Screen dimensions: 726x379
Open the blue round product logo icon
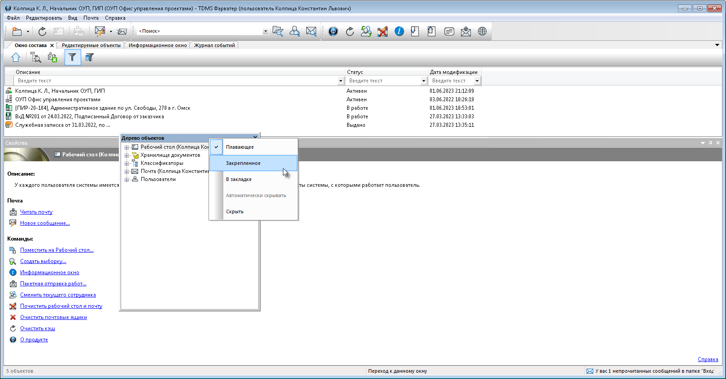click(333, 31)
